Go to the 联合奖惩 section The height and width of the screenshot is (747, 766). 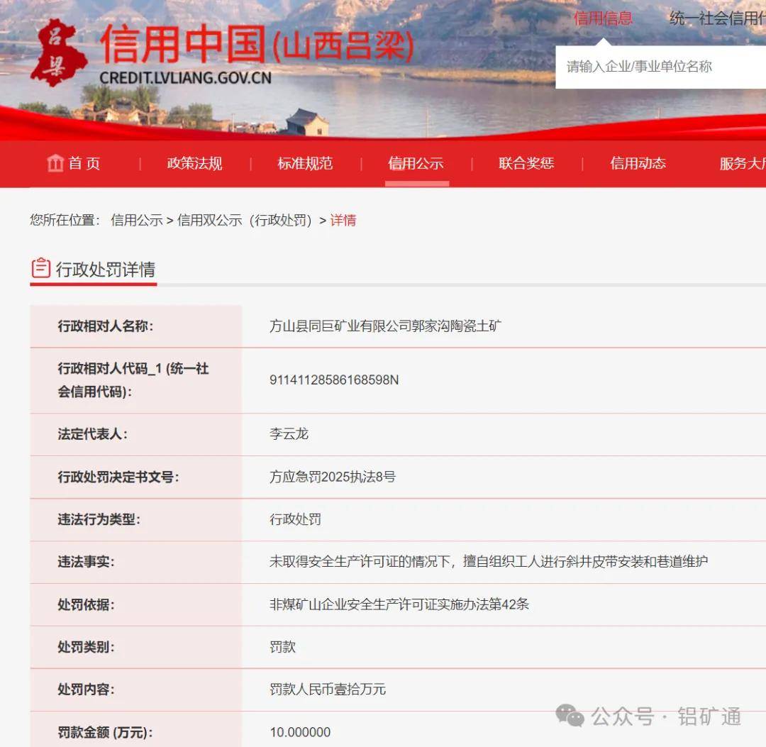(x=526, y=163)
